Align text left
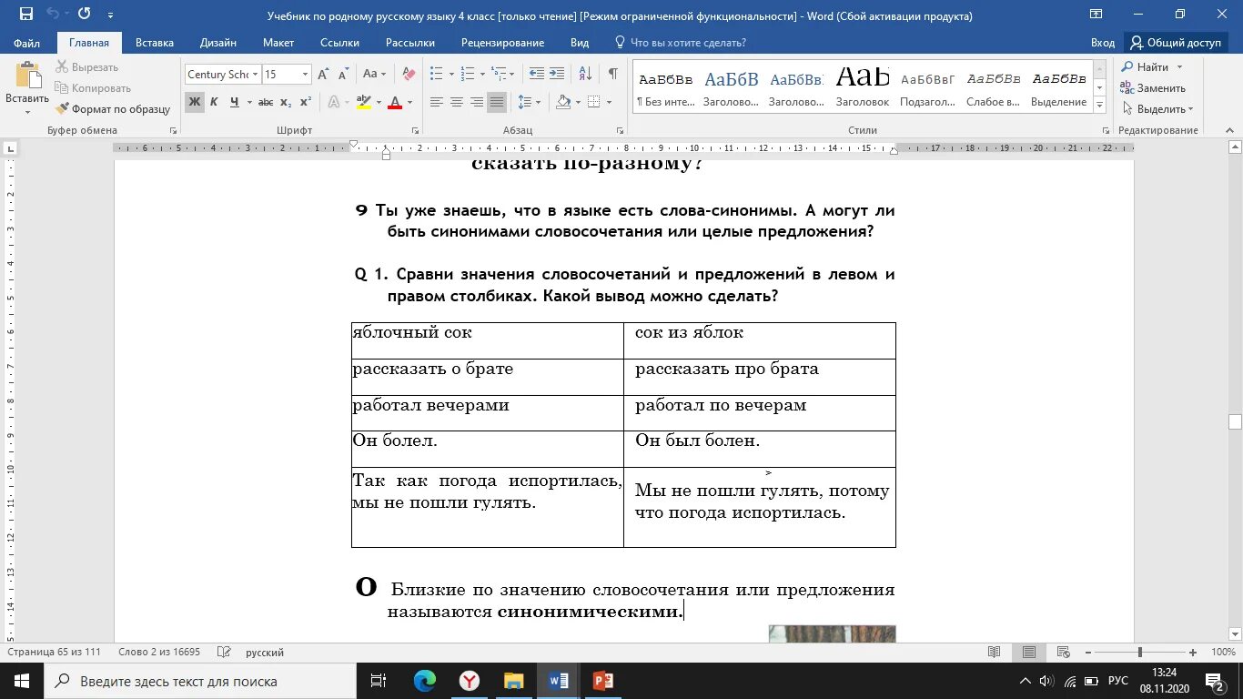The image size is (1243, 699). [x=437, y=102]
